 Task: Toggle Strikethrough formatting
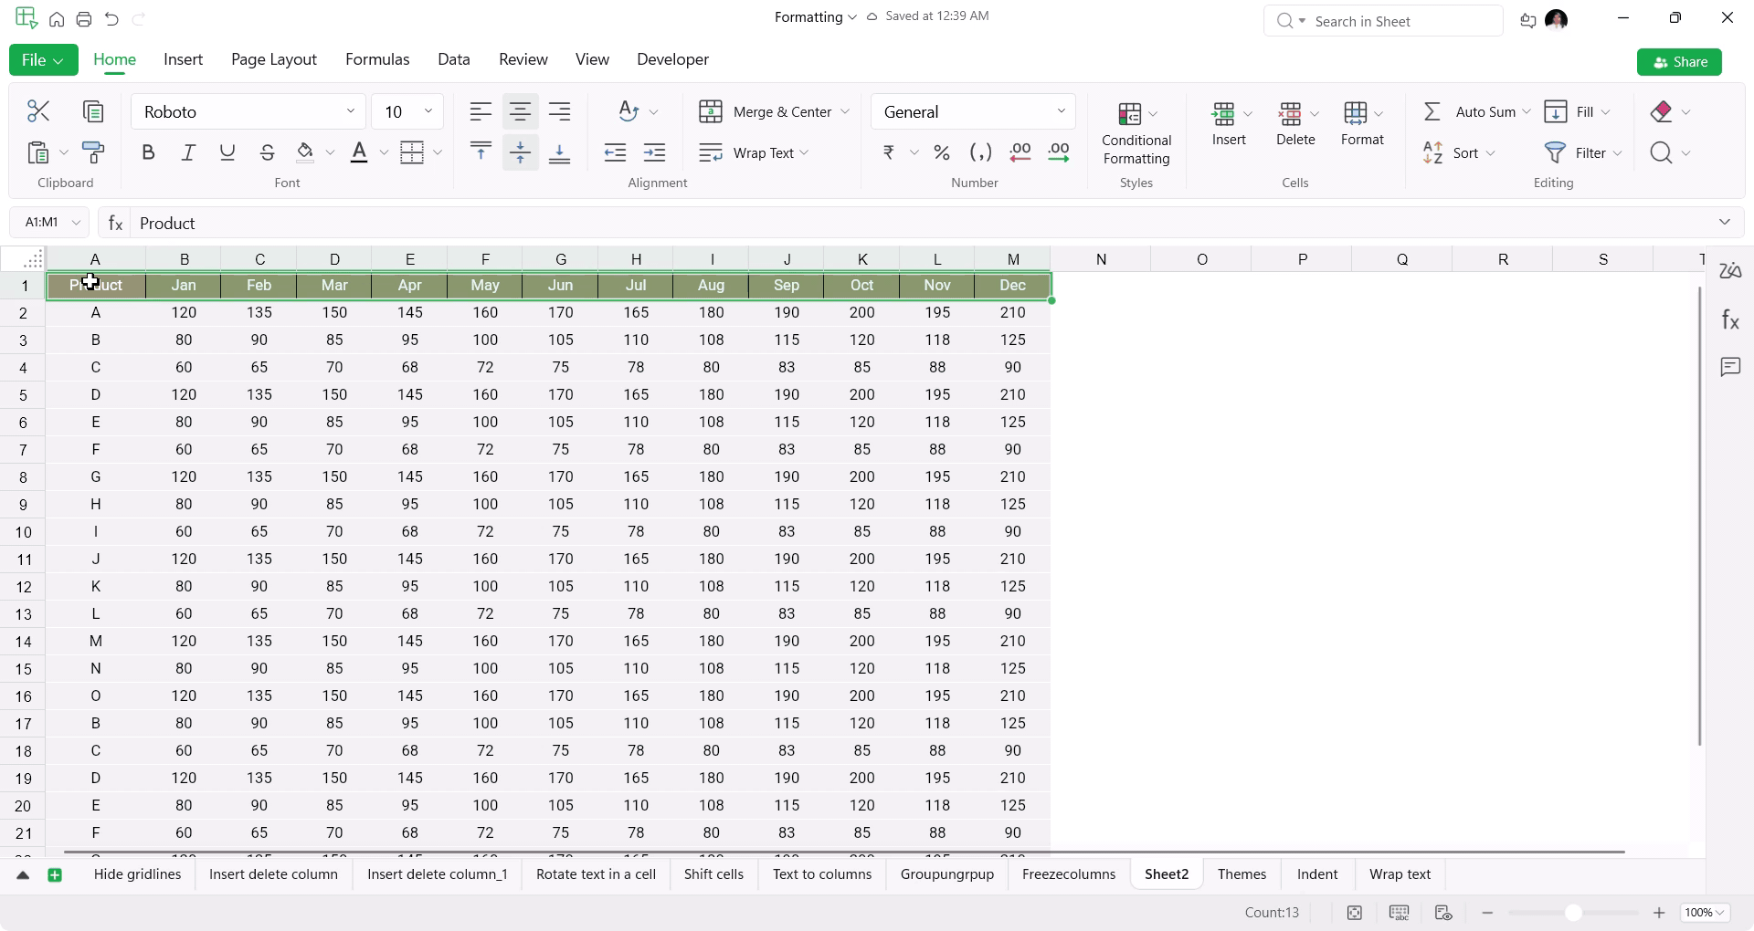(x=267, y=152)
